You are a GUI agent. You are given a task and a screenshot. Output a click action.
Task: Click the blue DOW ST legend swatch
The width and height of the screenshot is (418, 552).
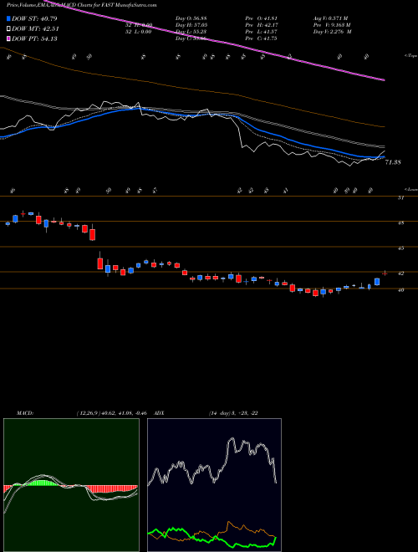[x=8, y=18]
